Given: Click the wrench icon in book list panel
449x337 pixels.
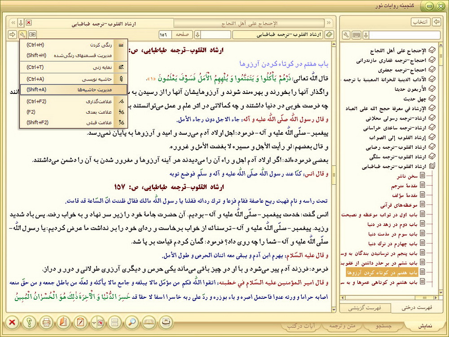Looking at the screenshot, I should click(346, 35).
